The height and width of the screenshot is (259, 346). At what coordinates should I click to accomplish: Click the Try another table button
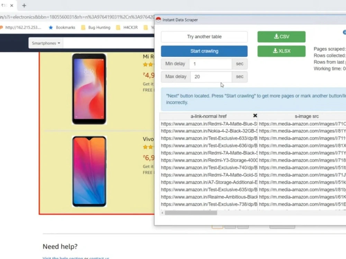(x=204, y=37)
